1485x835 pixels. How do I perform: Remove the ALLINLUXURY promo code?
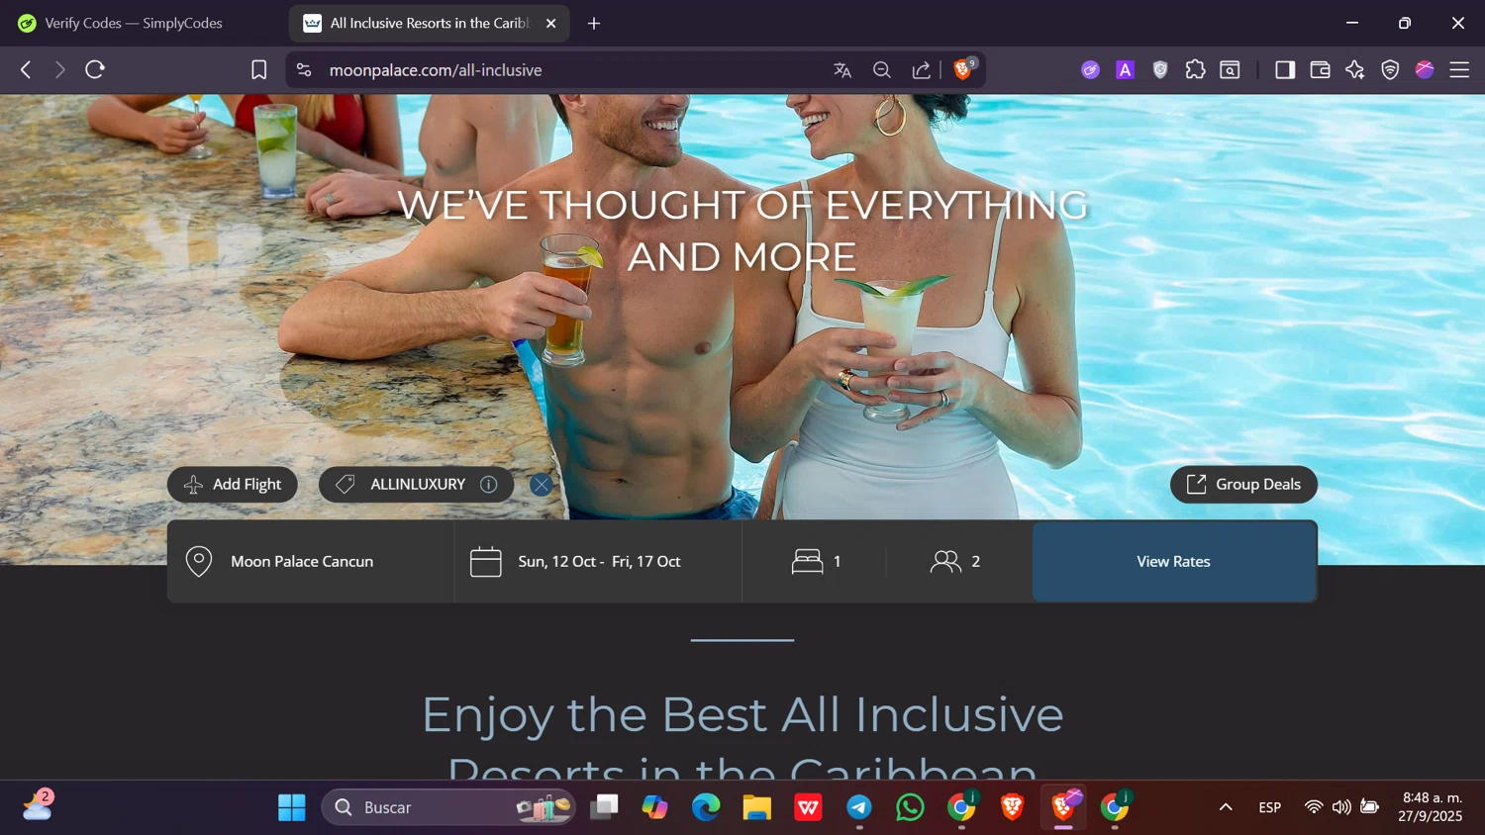[541, 485]
